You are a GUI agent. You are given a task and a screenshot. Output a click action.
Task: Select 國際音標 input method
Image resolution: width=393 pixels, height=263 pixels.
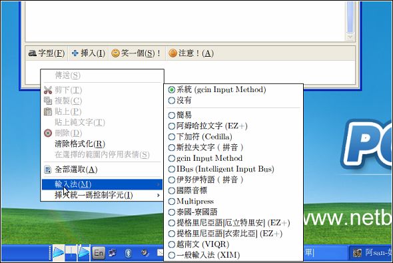(233, 191)
